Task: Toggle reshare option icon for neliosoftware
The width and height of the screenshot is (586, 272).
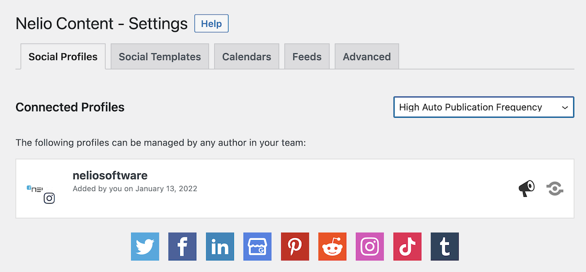Action: [555, 188]
